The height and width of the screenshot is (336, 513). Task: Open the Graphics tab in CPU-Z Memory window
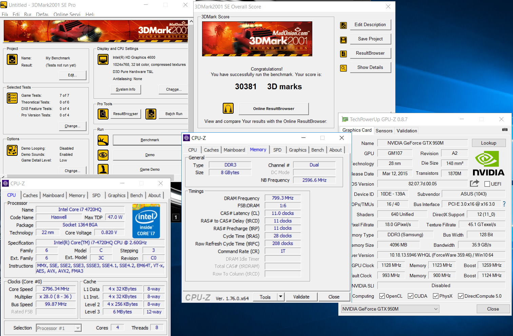[298, 150]
